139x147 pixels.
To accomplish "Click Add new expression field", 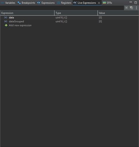I will pos(20,25).
